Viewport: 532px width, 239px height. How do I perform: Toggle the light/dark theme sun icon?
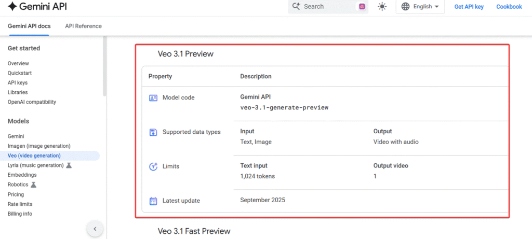382,7
